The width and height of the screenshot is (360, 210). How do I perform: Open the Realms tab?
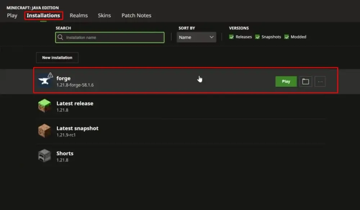78,15
